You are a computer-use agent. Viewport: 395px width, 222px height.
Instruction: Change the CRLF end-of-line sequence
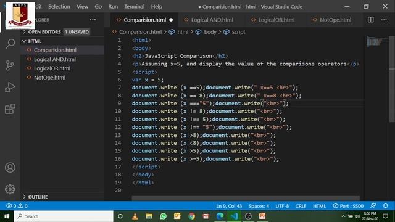[x=301, y=206]
